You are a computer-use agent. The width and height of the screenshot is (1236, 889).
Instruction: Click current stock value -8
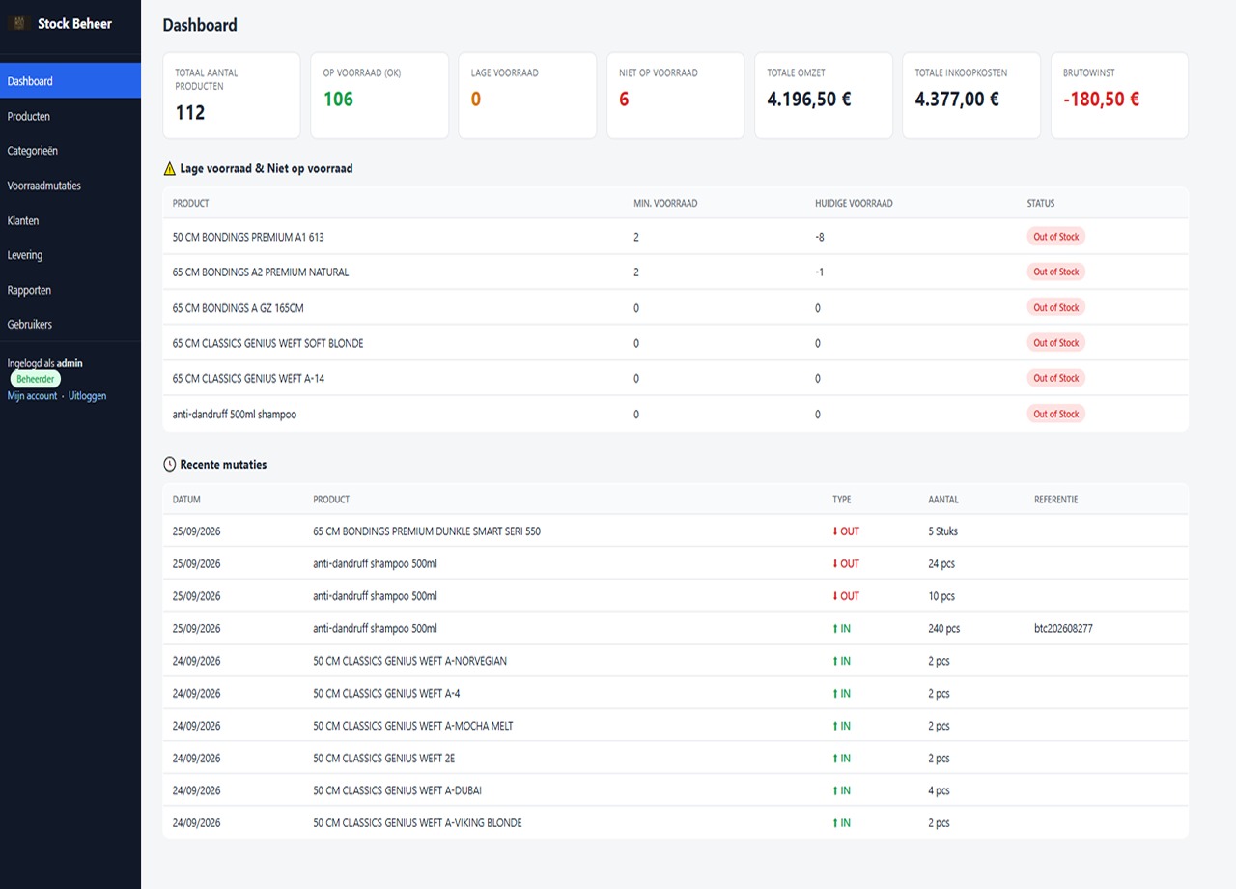[820, 237]
